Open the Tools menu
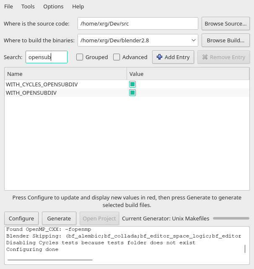 tap(28, 7)
